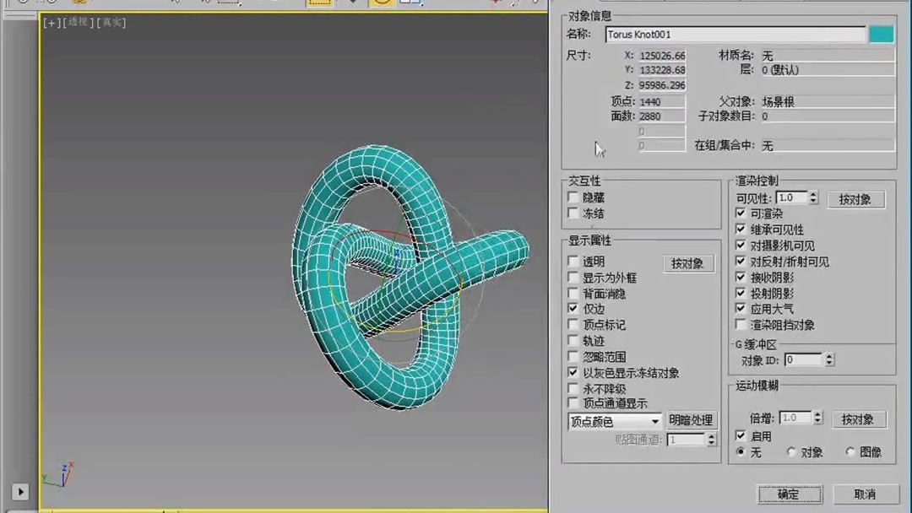Open the Select by Name icon
Viewport: 912px width, 513px height.
point(207,4)
